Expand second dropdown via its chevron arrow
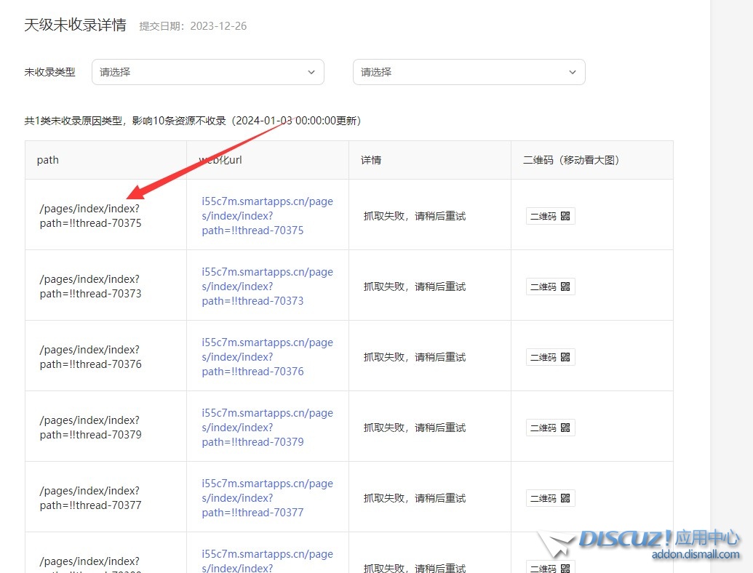The height and width of the screenshot is (573, 753). pos(573,72)
